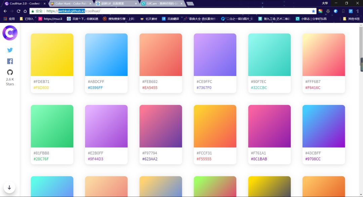
Task: Close the 录屏GIF_百度搜索 tab
Action: (x=136, y=3)
